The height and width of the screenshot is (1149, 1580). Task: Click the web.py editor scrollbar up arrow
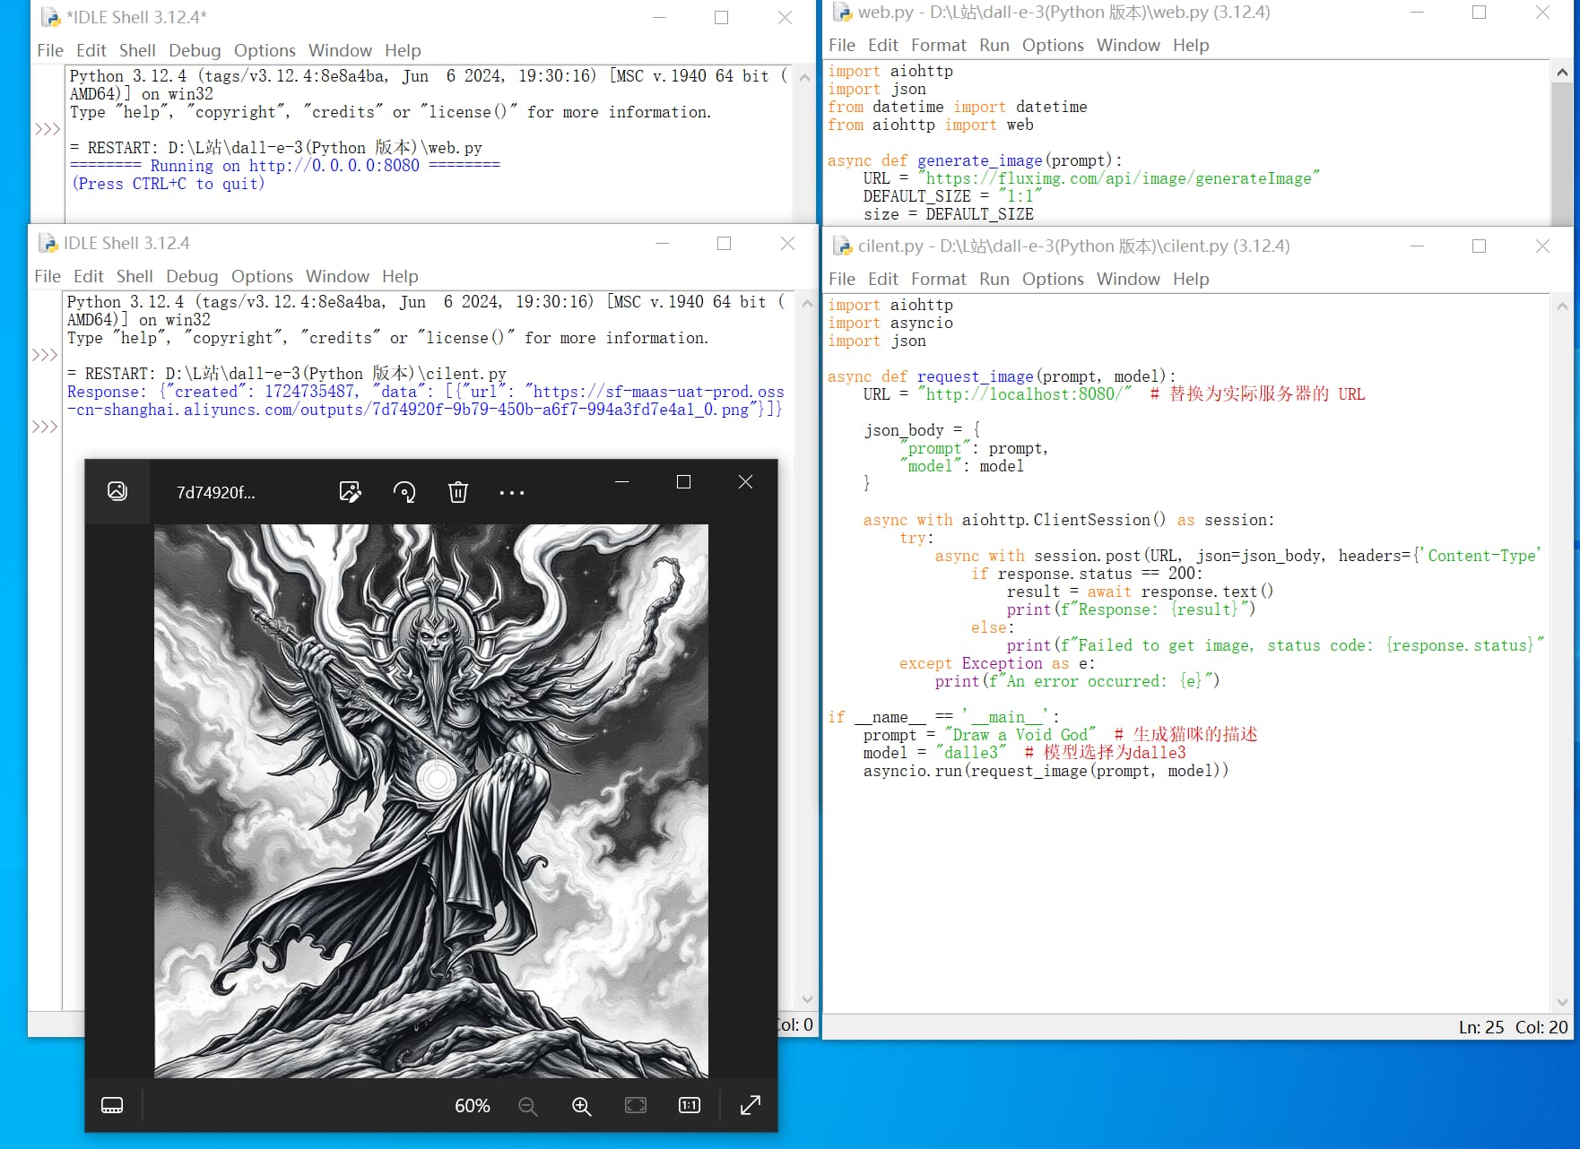pos(1562,72)
